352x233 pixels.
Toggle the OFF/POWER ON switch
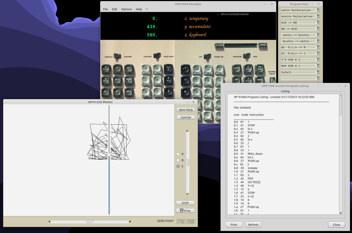point(207,57)
